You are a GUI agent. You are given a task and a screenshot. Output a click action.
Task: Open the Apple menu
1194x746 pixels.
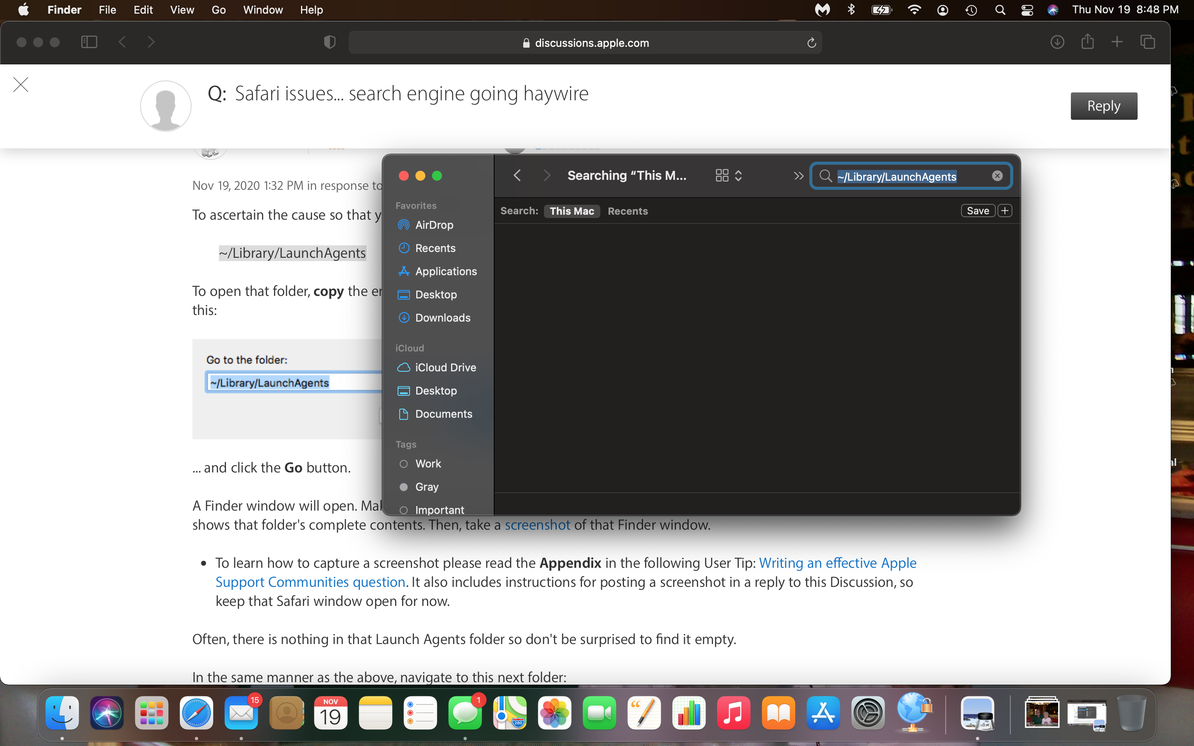[23, 10]
